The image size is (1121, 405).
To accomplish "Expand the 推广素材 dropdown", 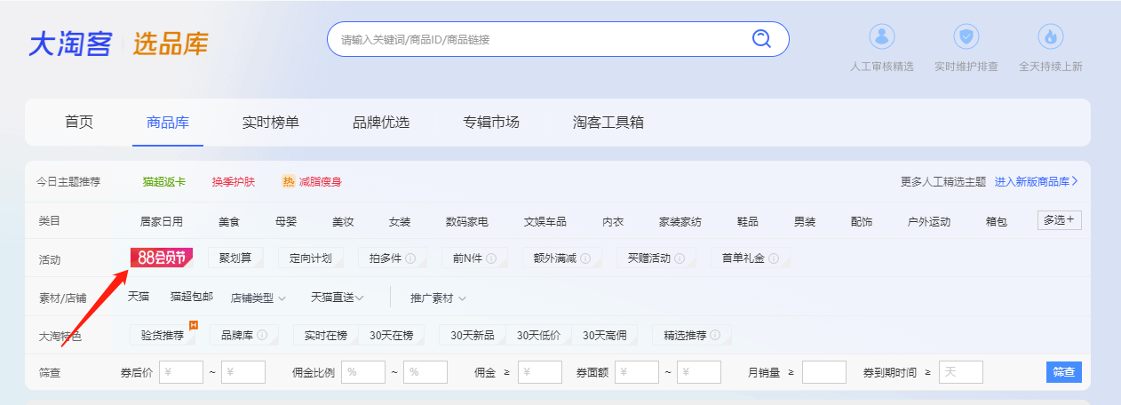I will click(438, 298).
